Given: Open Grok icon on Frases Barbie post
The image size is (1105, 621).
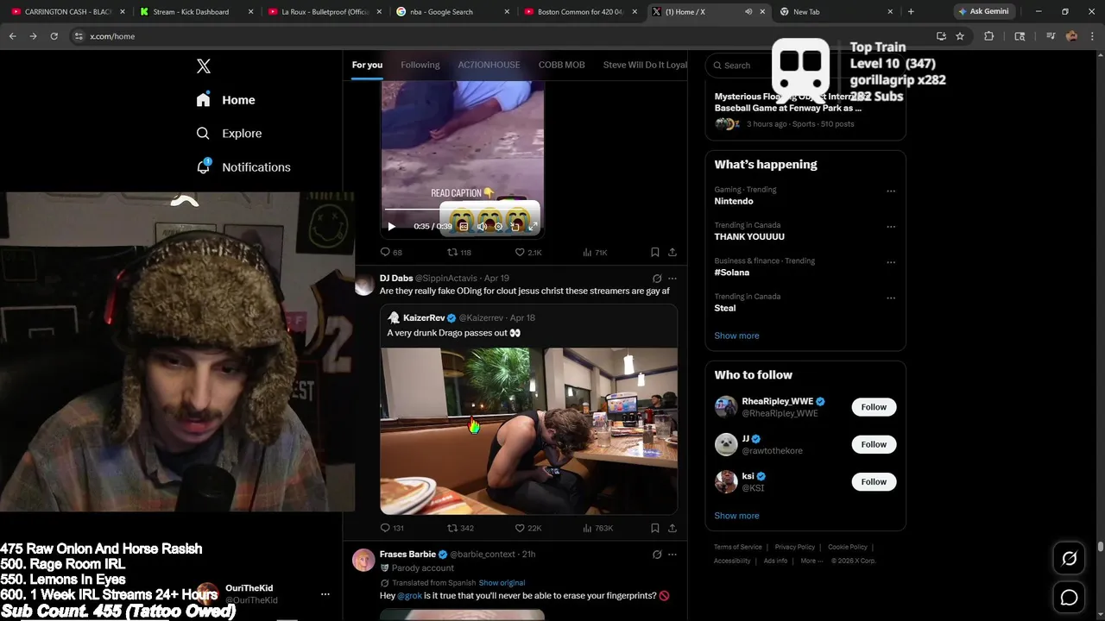Looking at the screenshot, I should coord(657,555).
